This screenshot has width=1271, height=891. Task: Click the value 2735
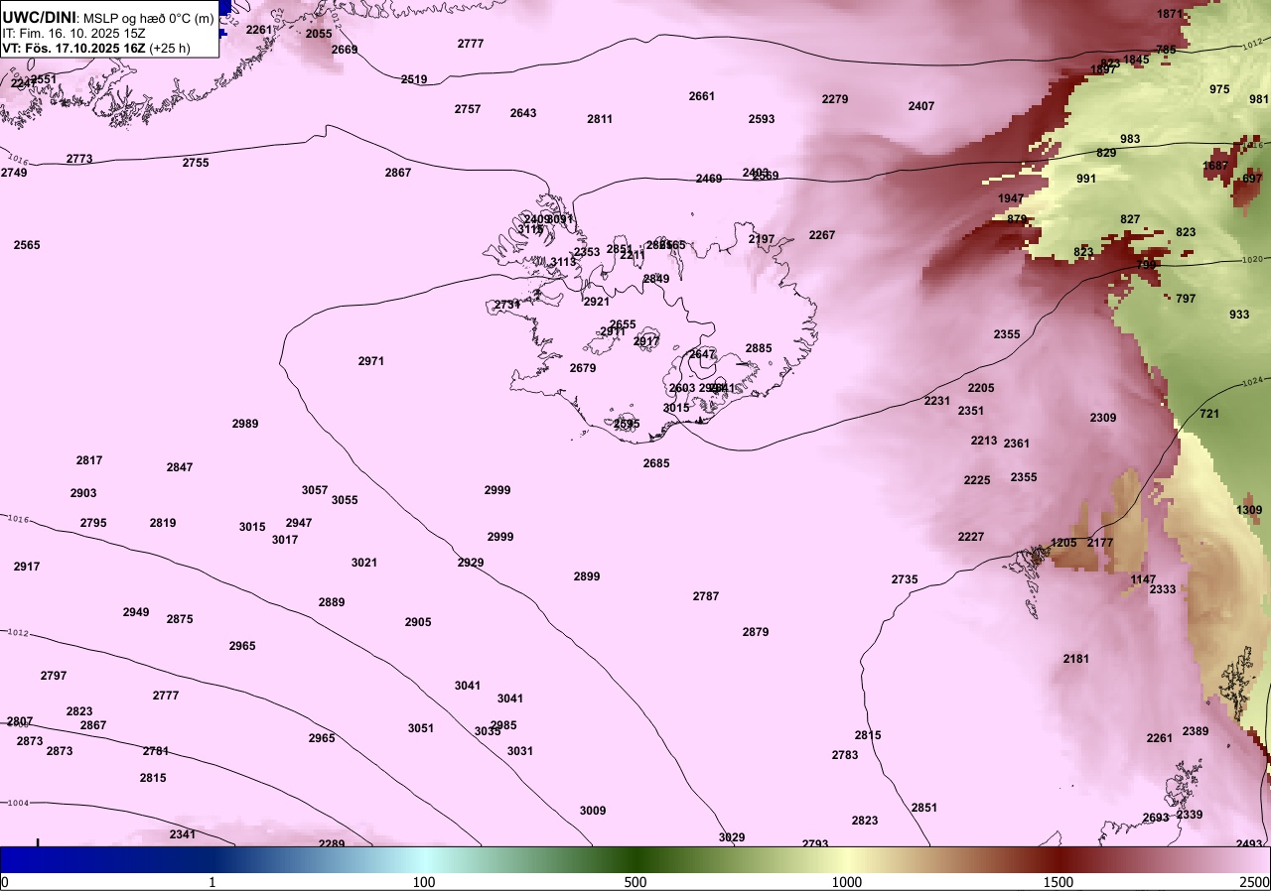click(905, 579)
